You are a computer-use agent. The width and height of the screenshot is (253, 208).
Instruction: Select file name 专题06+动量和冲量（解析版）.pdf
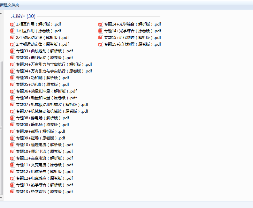coord(46,91)
